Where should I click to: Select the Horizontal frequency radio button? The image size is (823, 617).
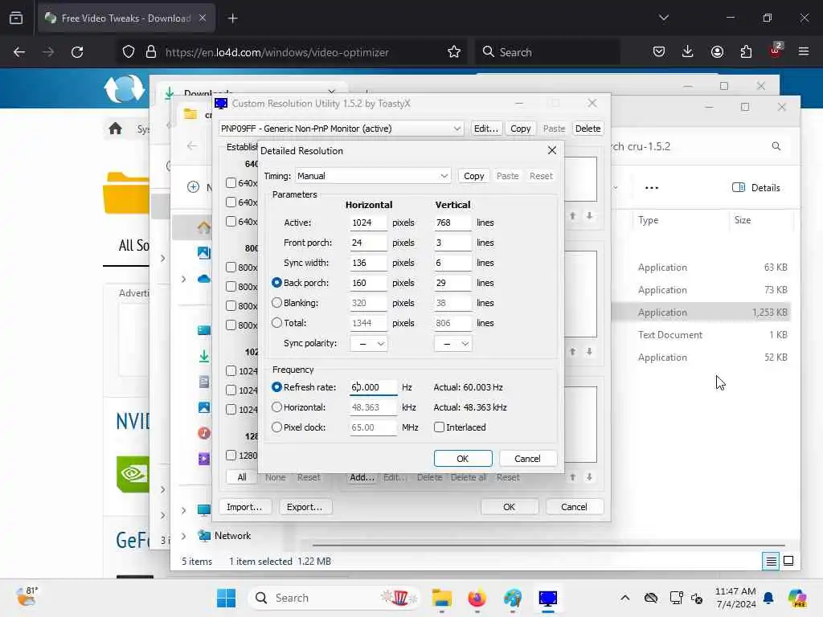(276, 407)
